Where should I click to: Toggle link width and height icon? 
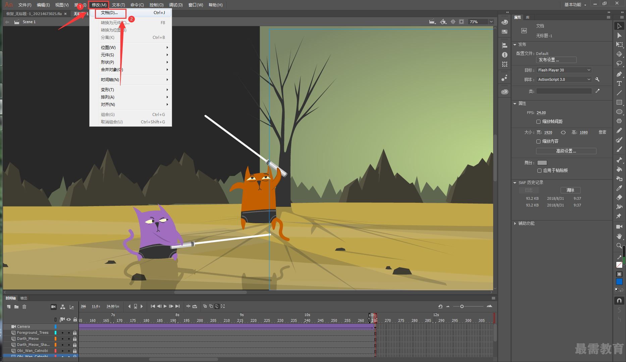pos(563,132)
